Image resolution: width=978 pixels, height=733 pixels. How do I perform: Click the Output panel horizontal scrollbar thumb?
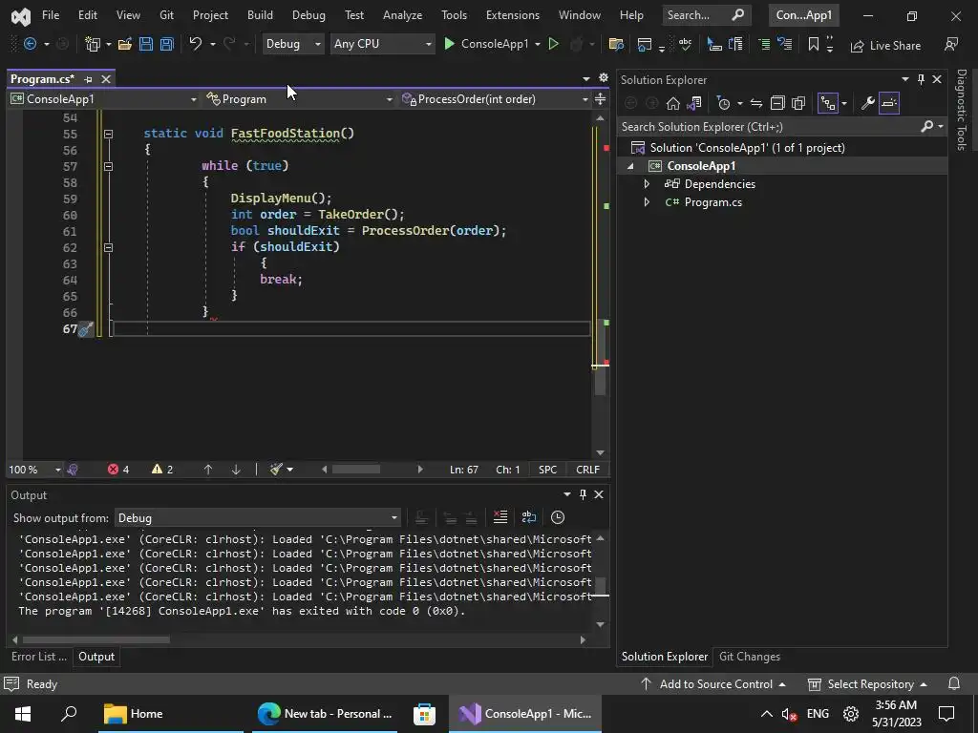click(x=96, y=639)
